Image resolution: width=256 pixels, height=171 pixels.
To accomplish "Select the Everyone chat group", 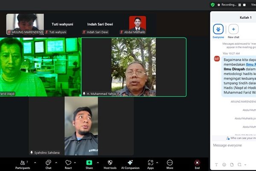I will pos(218,31).
